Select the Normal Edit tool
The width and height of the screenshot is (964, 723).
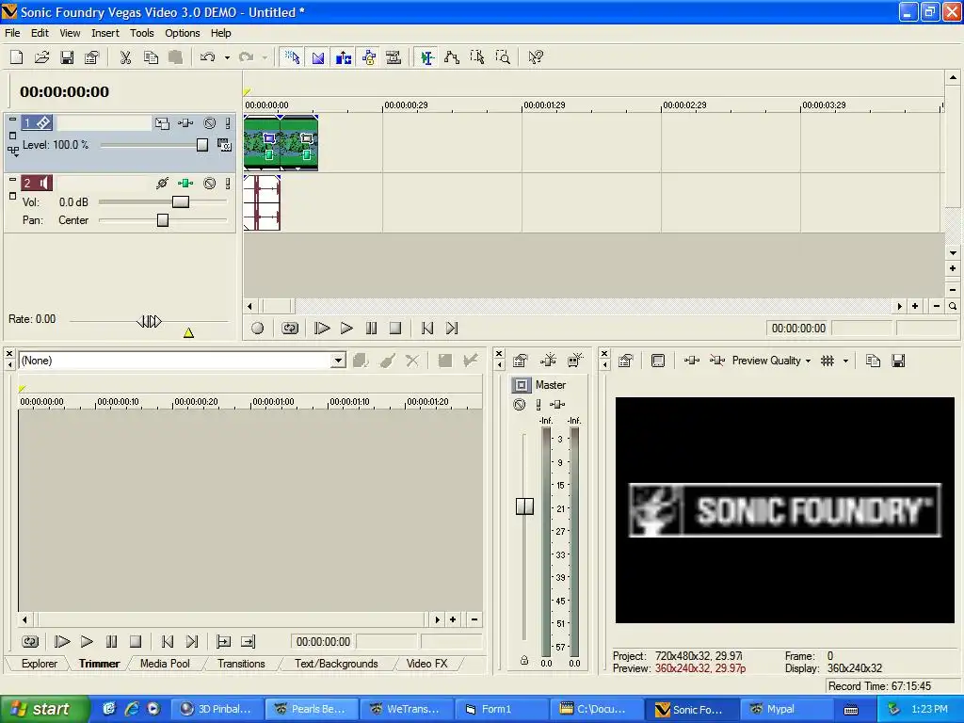[x=426, y=57]
